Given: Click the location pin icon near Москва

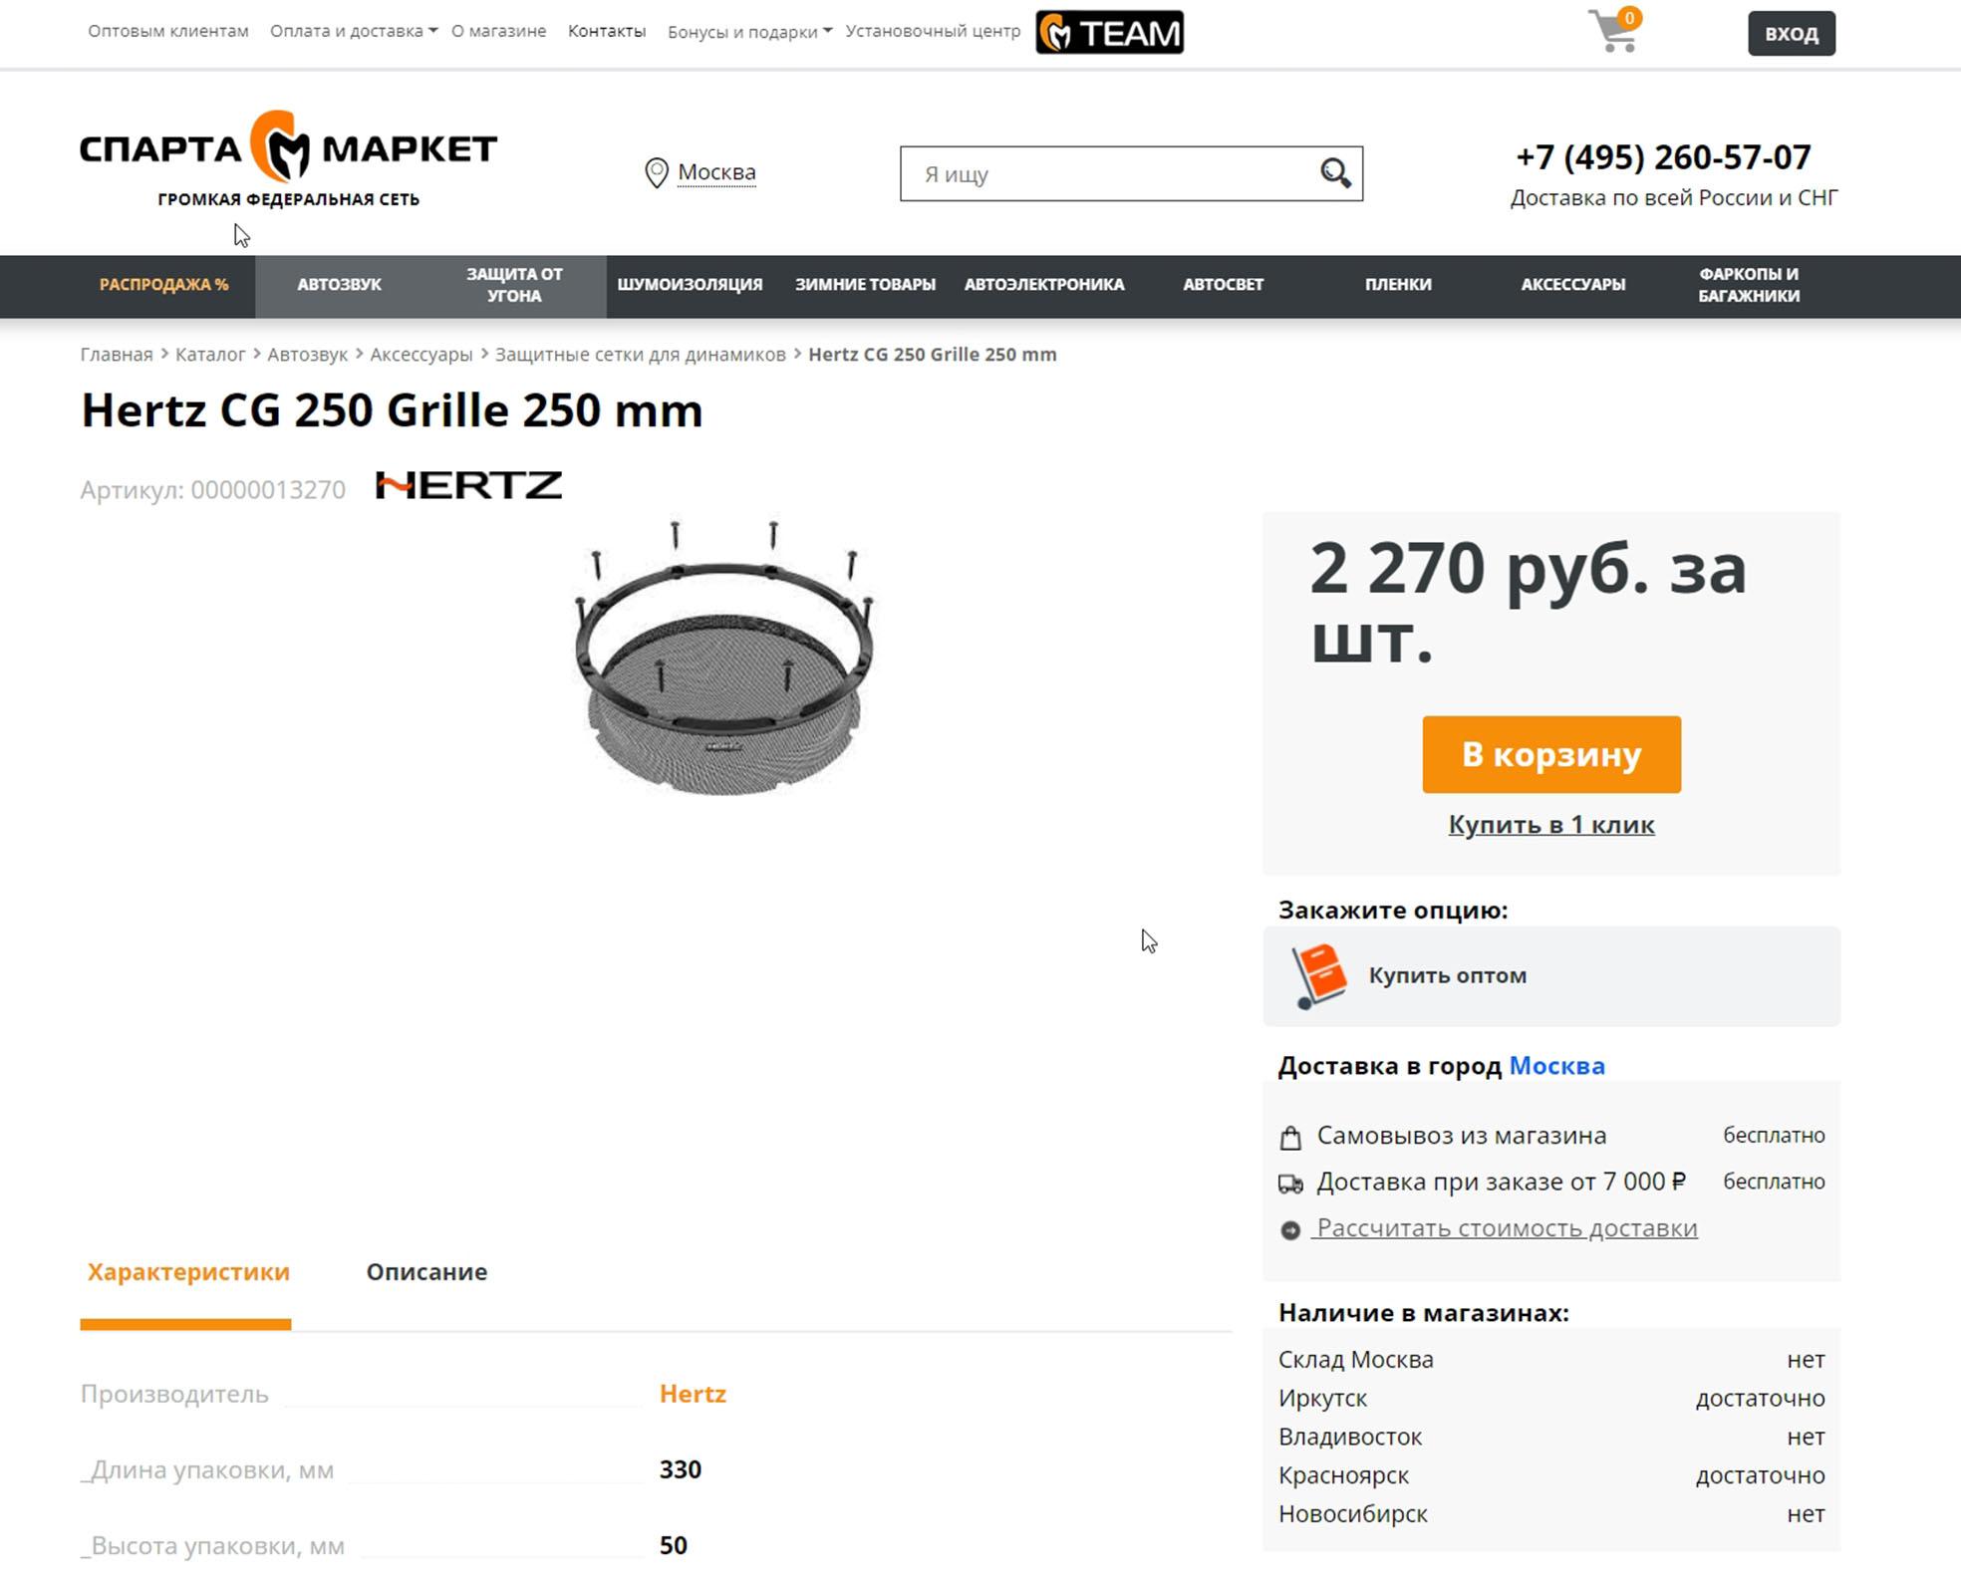Looking at the screenshot, I should 656,172.
